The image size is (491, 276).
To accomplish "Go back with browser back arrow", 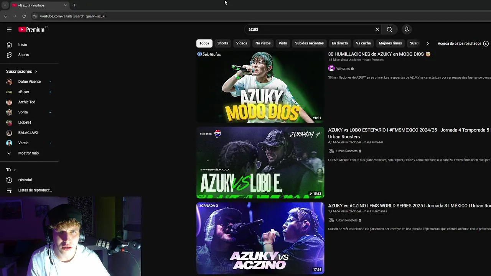I will (6, 16).
